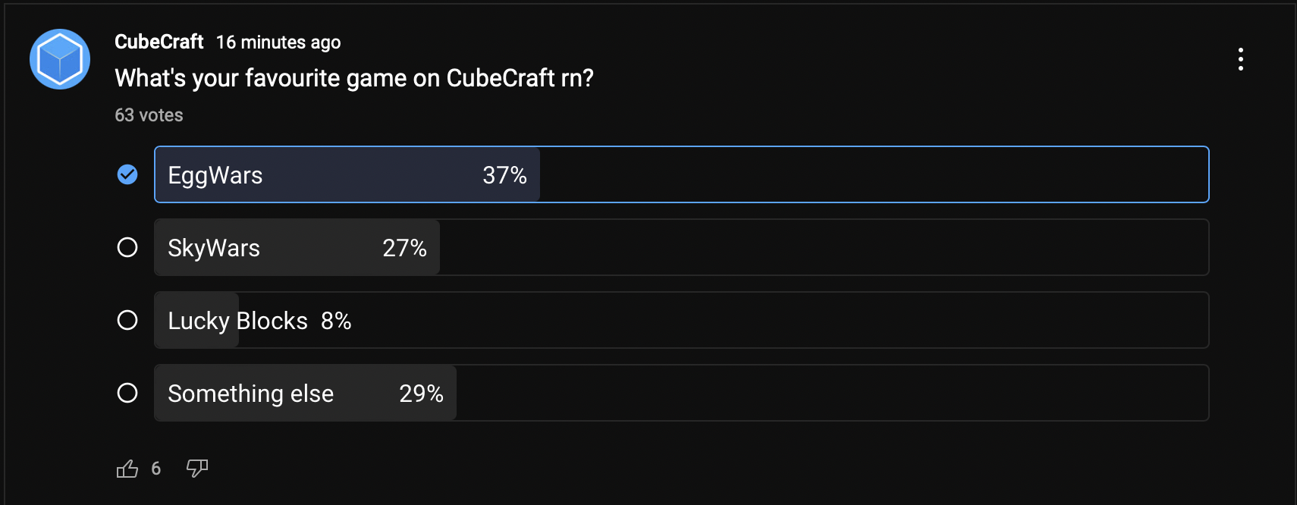
Task: Dislike the poll with thumbs-down icon
Action: (x=197, y=469)
